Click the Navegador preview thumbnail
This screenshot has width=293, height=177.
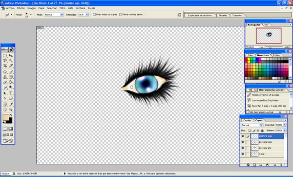tap(269, 36)
